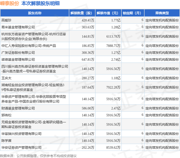Click the 586.00万 quantity value
This screenshot has width=180, height=158.
coord(88,108)
